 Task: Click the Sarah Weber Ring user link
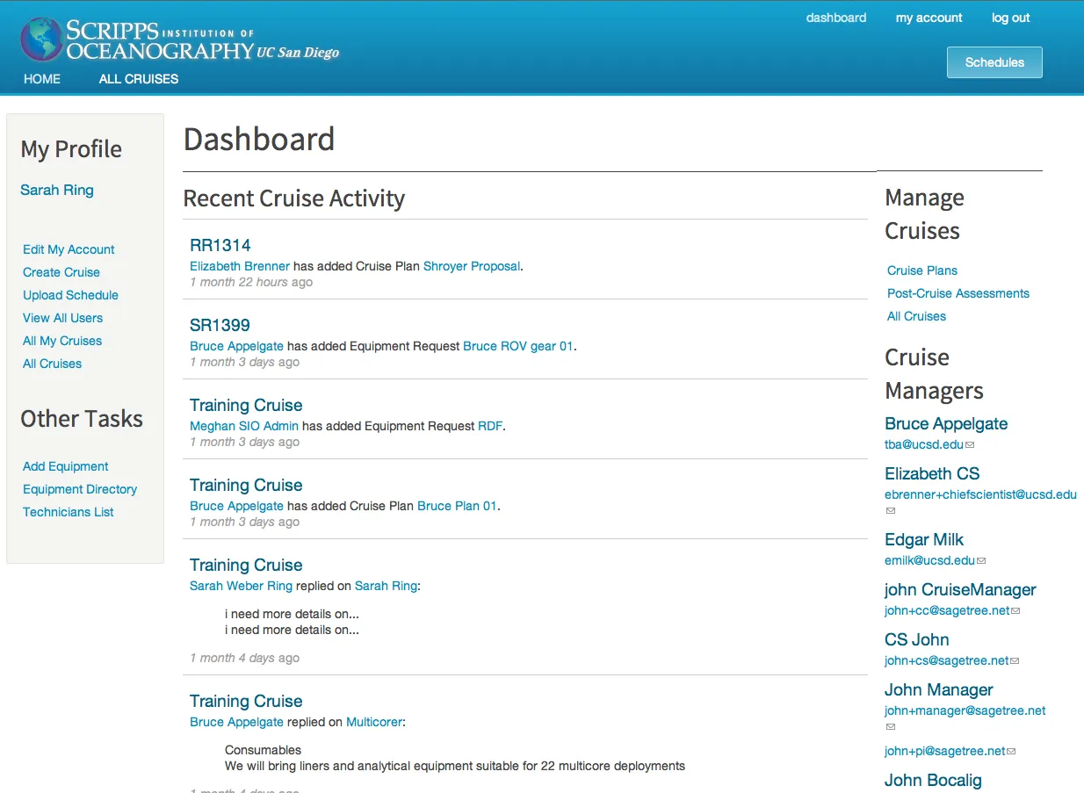(x=241, y=586)
